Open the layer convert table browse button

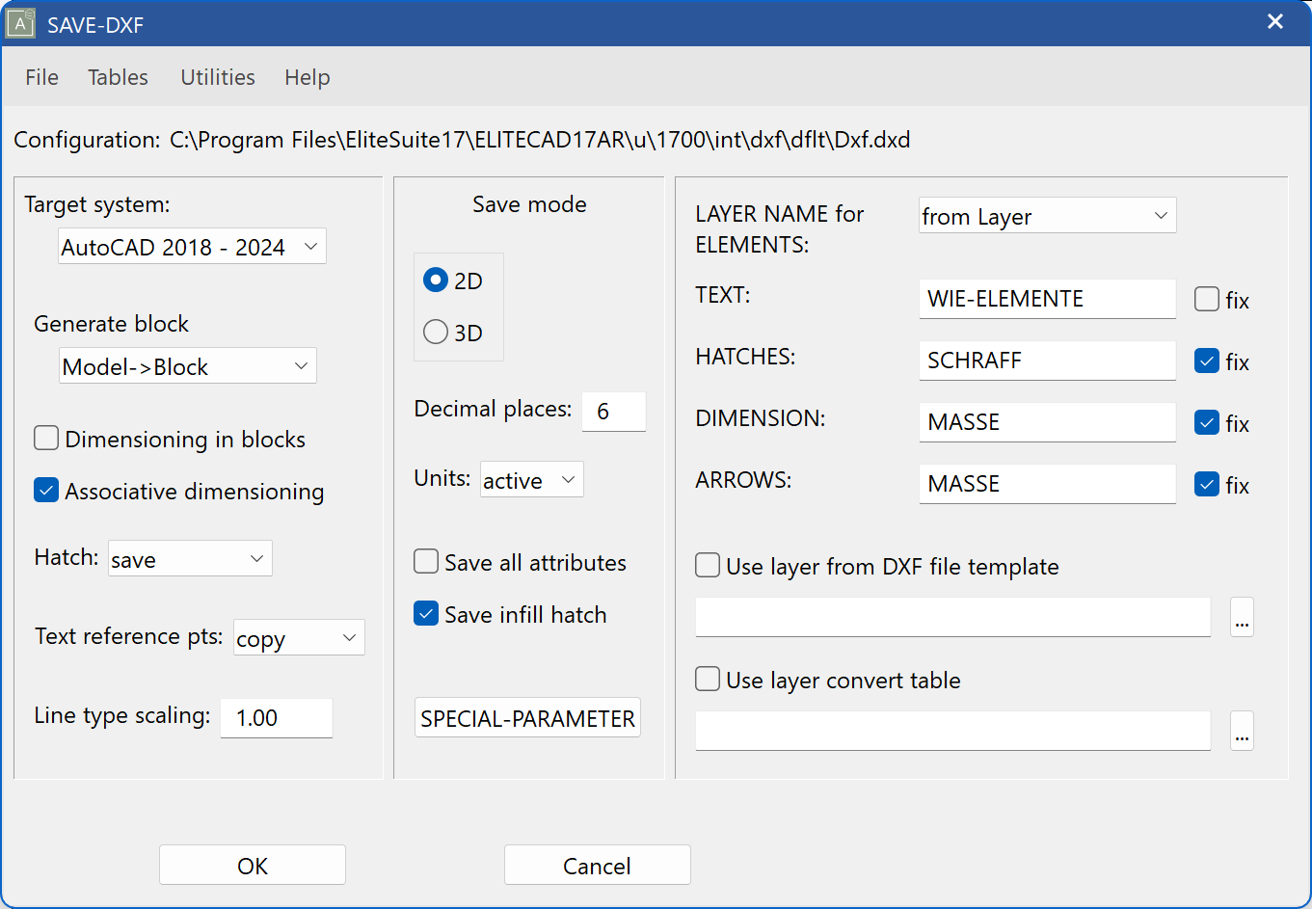point(1242,731)
